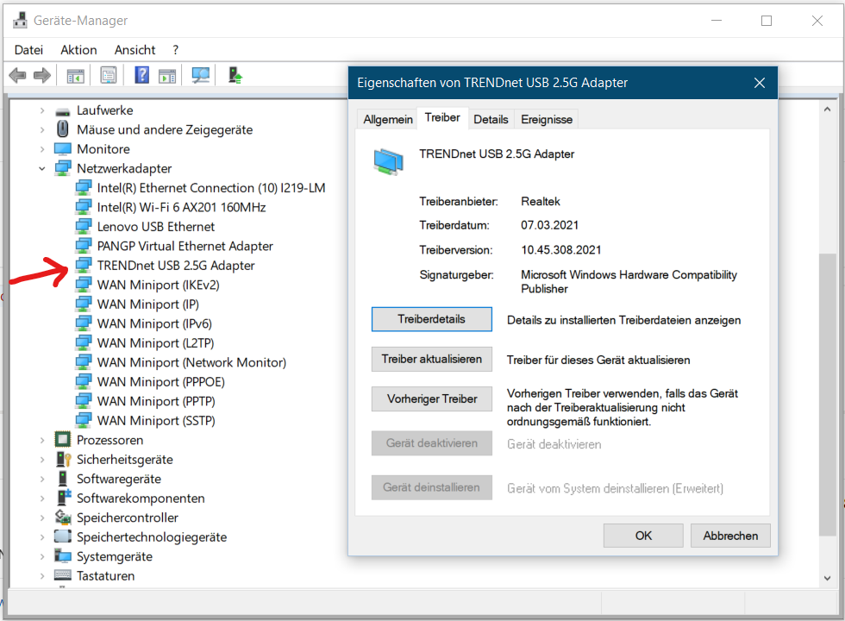The height and width of the screenshot is (621, 845).
Task: Click the Systemgeräte icon
Action: click(x=62, y=555)
